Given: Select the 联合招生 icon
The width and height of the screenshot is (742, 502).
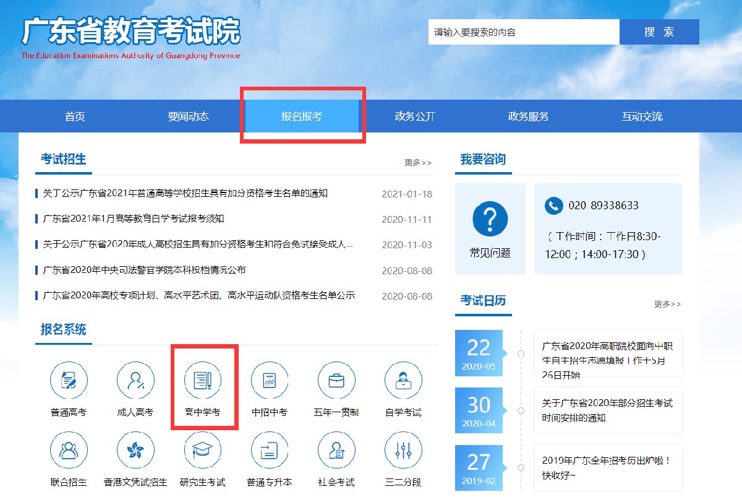Looking at the screenshot, I should click(69, 451).
